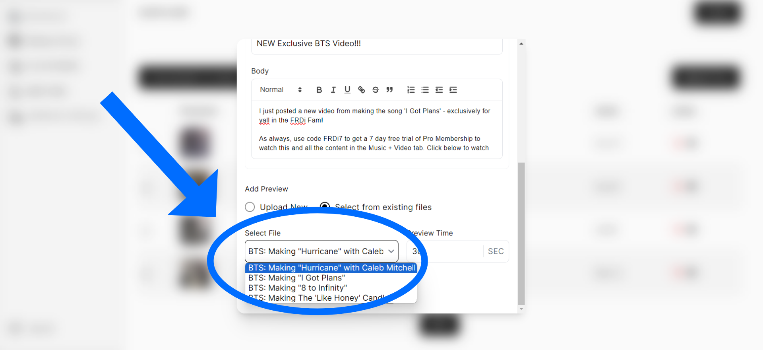
Task: Insert a blockquote in the body
Action: tap(389, 90)
